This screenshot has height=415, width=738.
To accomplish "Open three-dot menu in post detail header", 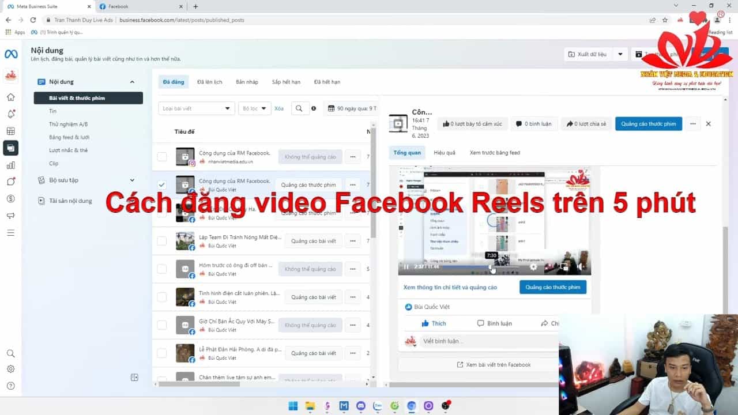I will [x=692, y=123].
